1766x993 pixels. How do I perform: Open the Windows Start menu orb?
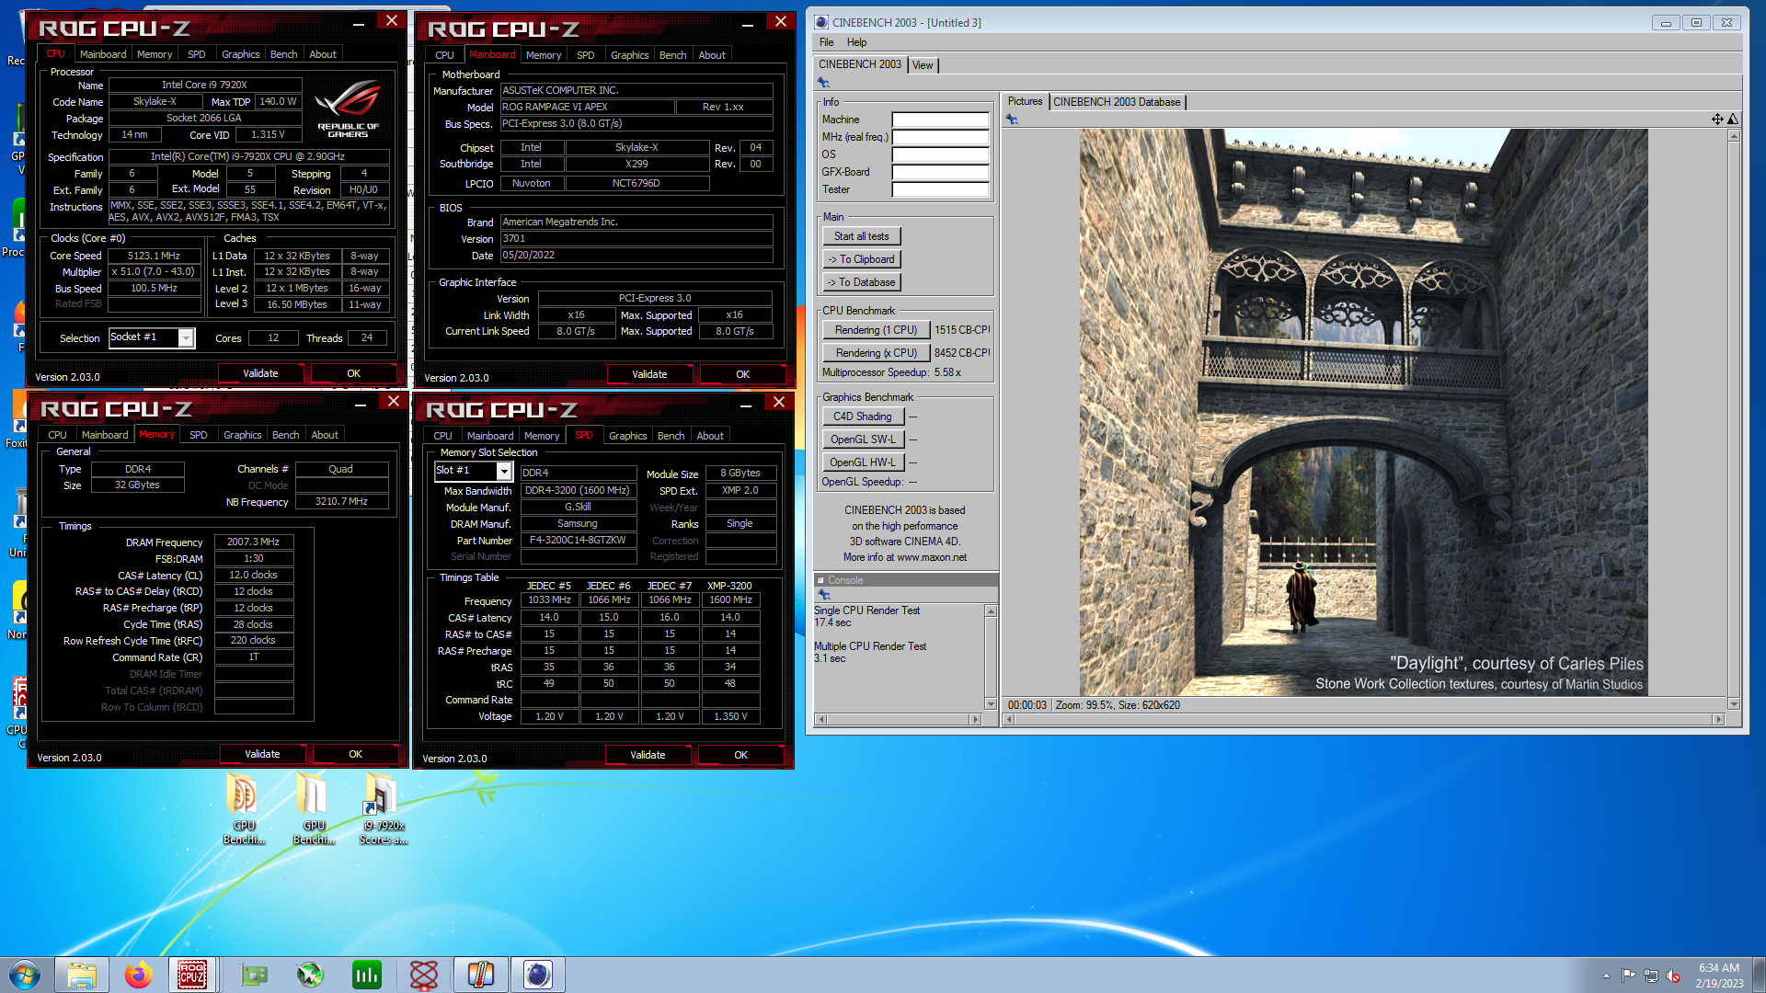pyautogui.click(x=25, y=975)
